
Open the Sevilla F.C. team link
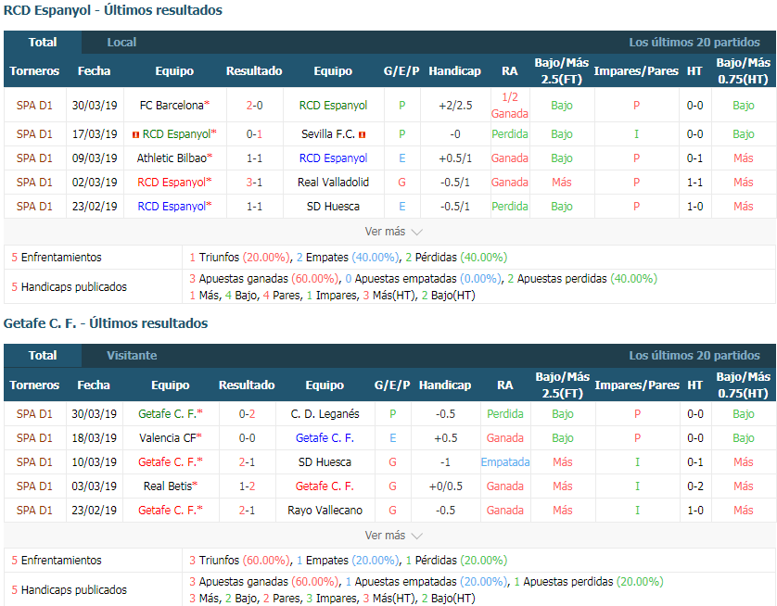tap(328, 134)
